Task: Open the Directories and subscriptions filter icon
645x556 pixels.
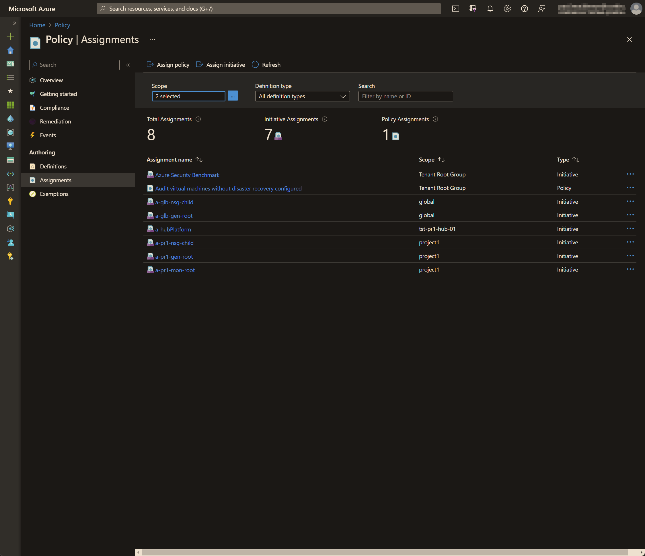Action: (x=473, y=9)
